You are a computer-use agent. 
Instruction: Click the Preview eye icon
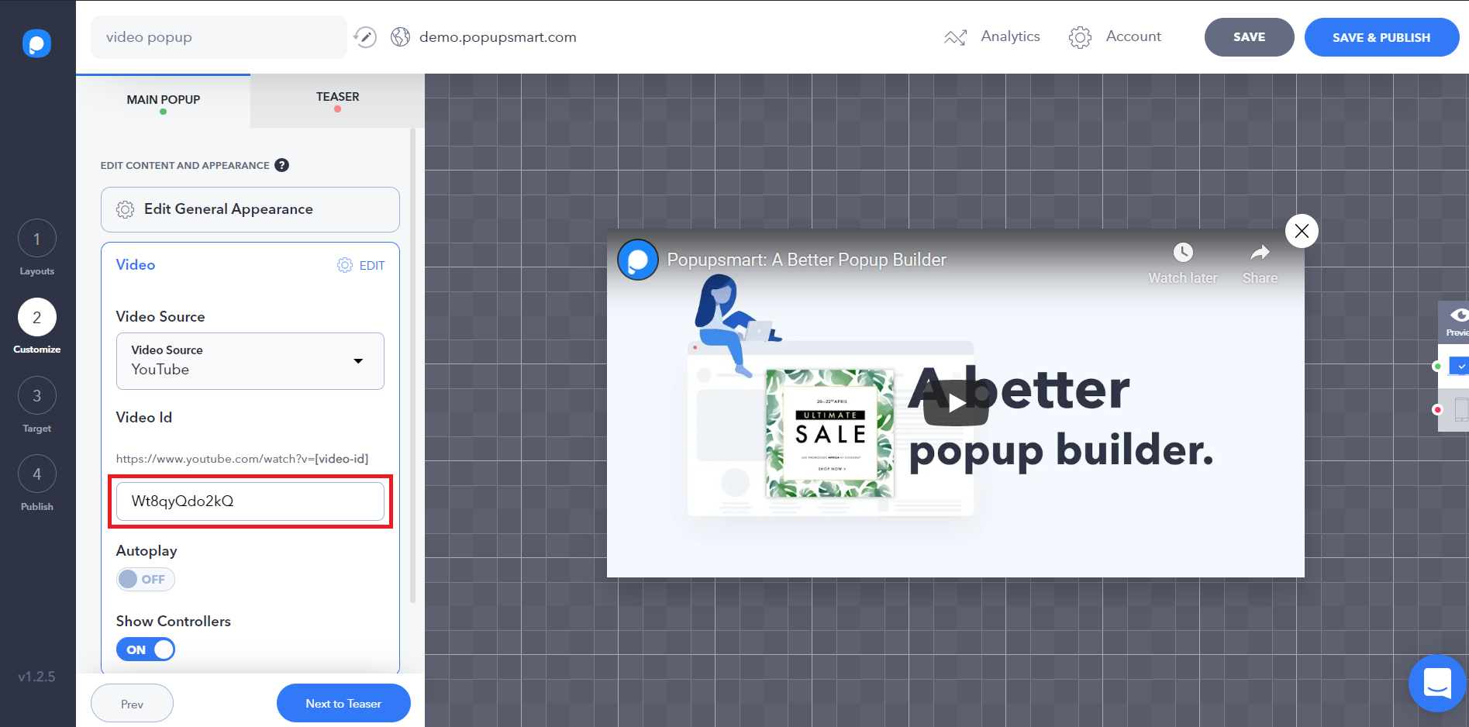1459,315
